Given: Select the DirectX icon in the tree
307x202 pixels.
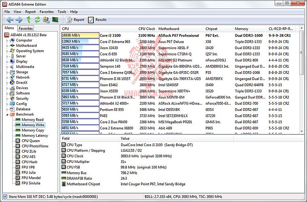Looking at the screenshot, I should point(12,83).
